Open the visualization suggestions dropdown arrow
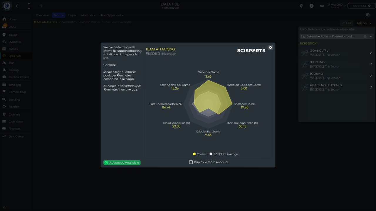Screen dimensions: 376x211 click(x=371, y=36)
